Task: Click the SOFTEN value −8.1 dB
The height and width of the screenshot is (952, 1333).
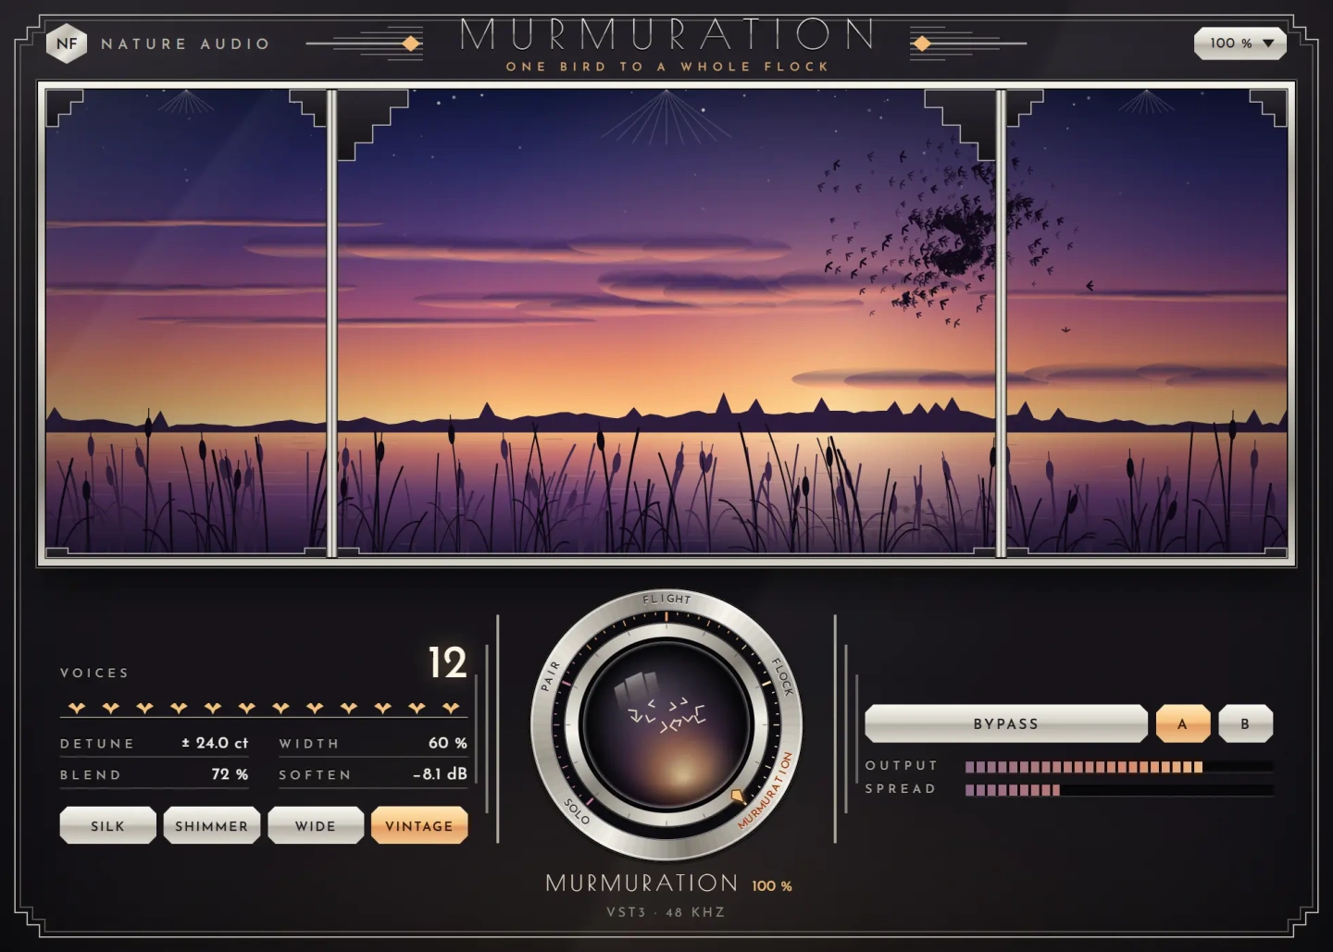Action: click(x=440, y=773)
